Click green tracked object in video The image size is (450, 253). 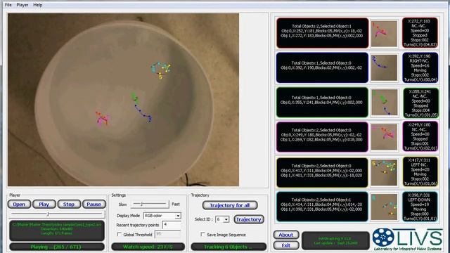click(x=135, y=98)
